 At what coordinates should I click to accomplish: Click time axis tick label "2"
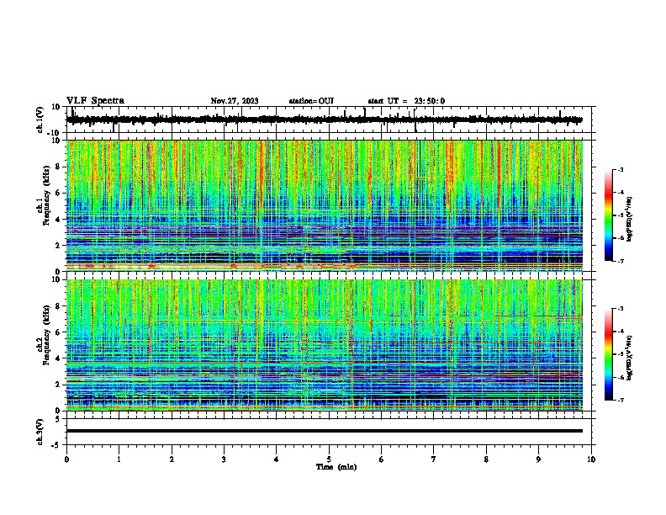coord(172,459)
